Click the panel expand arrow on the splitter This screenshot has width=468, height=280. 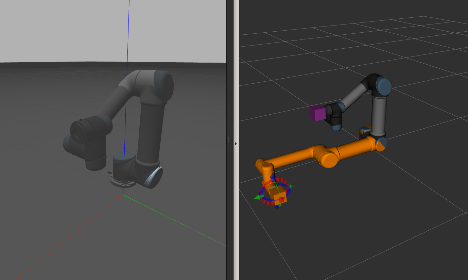click(x=236, y=144)
